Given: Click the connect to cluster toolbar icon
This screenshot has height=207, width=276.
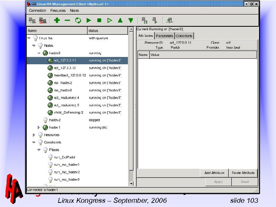Looking at the screenshot, I should (x=32, y=20).
